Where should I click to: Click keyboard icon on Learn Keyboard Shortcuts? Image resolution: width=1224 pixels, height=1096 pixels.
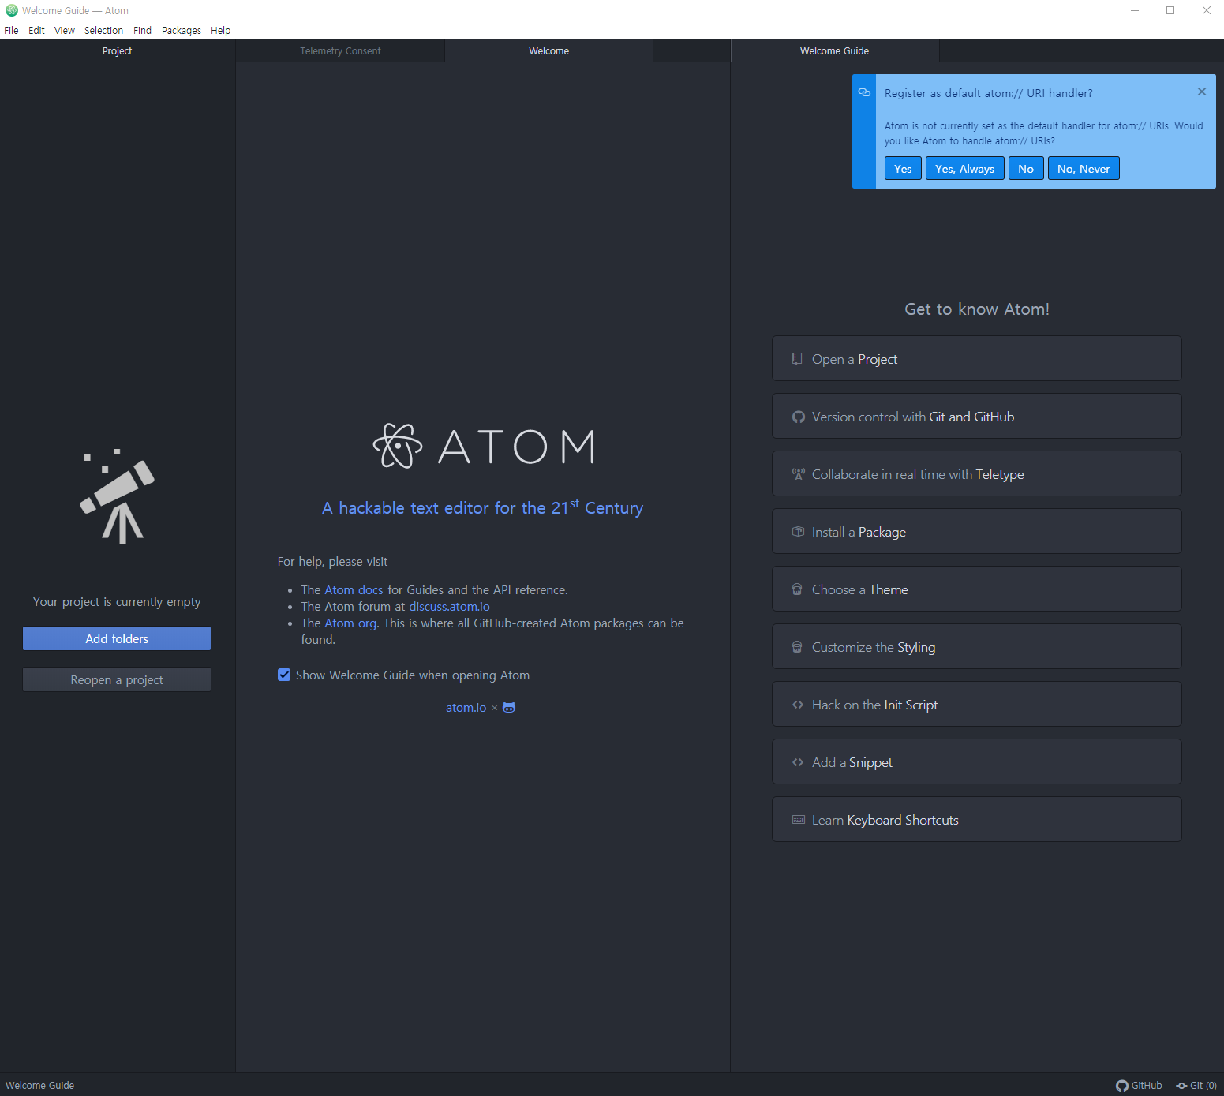tap(799, 820)
